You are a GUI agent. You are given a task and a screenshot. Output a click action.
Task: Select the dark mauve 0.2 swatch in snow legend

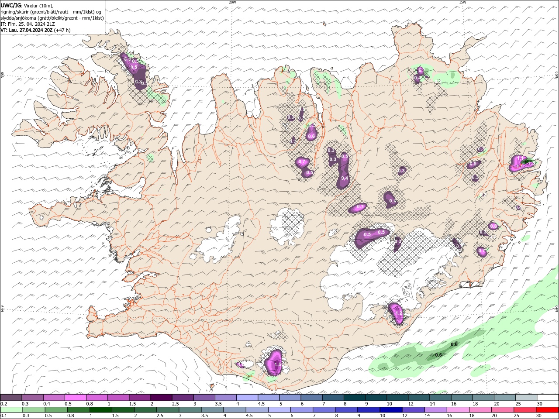(x=11, y=398)
